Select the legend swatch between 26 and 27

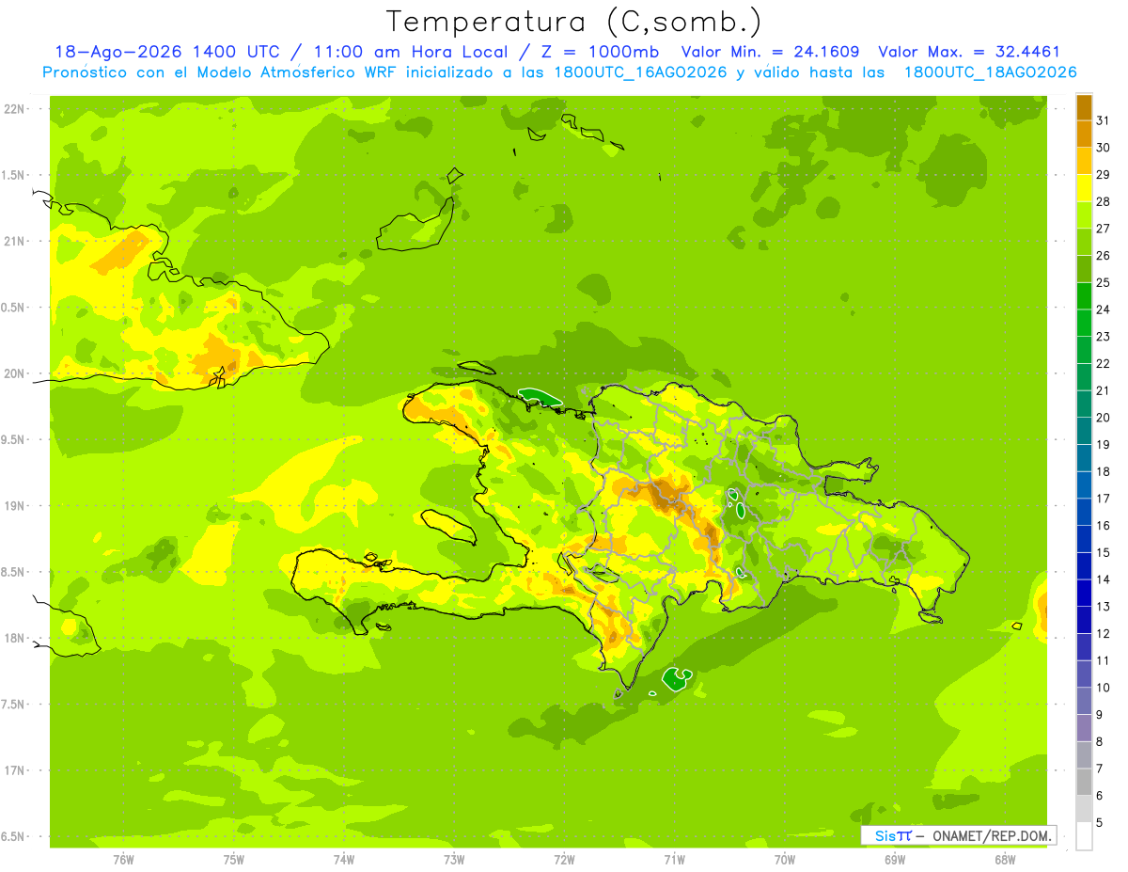(1084, 242)
